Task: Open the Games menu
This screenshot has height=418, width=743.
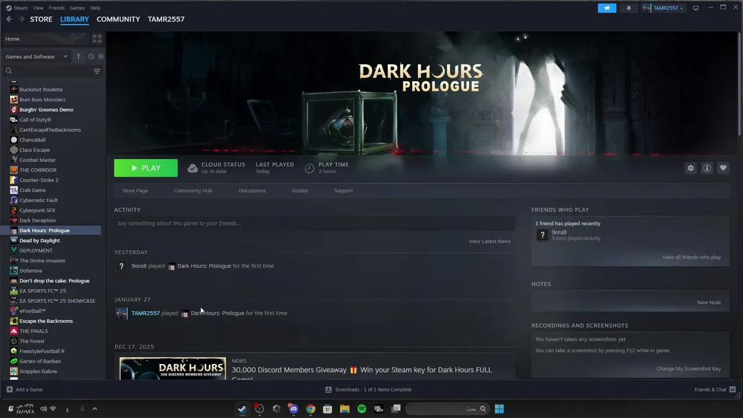Action: click(x=77, y=8)
